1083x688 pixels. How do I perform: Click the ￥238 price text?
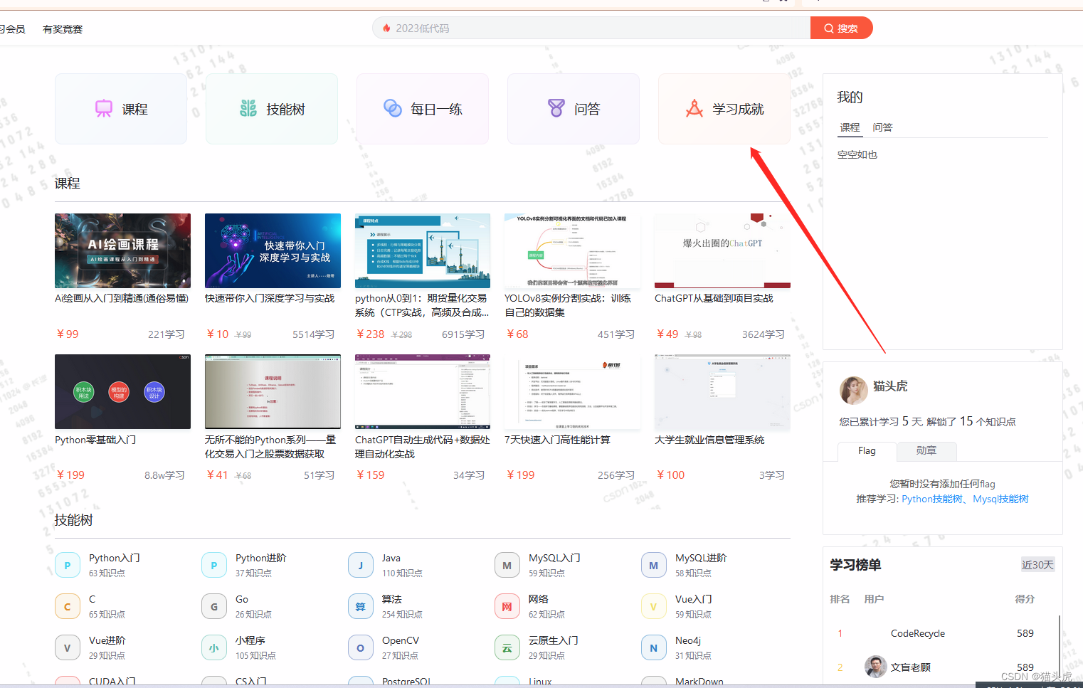[x=371, y=334]
